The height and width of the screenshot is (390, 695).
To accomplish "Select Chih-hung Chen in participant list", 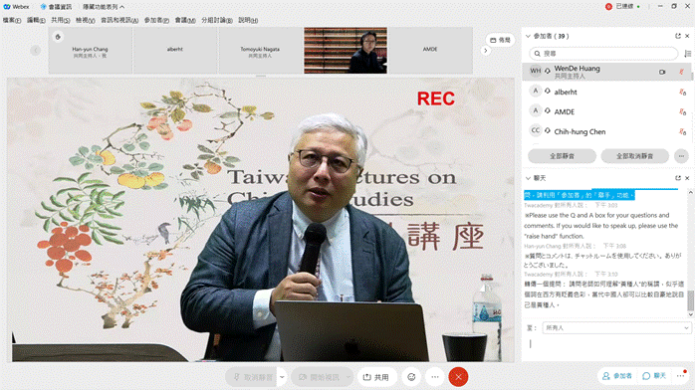I will coord(606,131).
